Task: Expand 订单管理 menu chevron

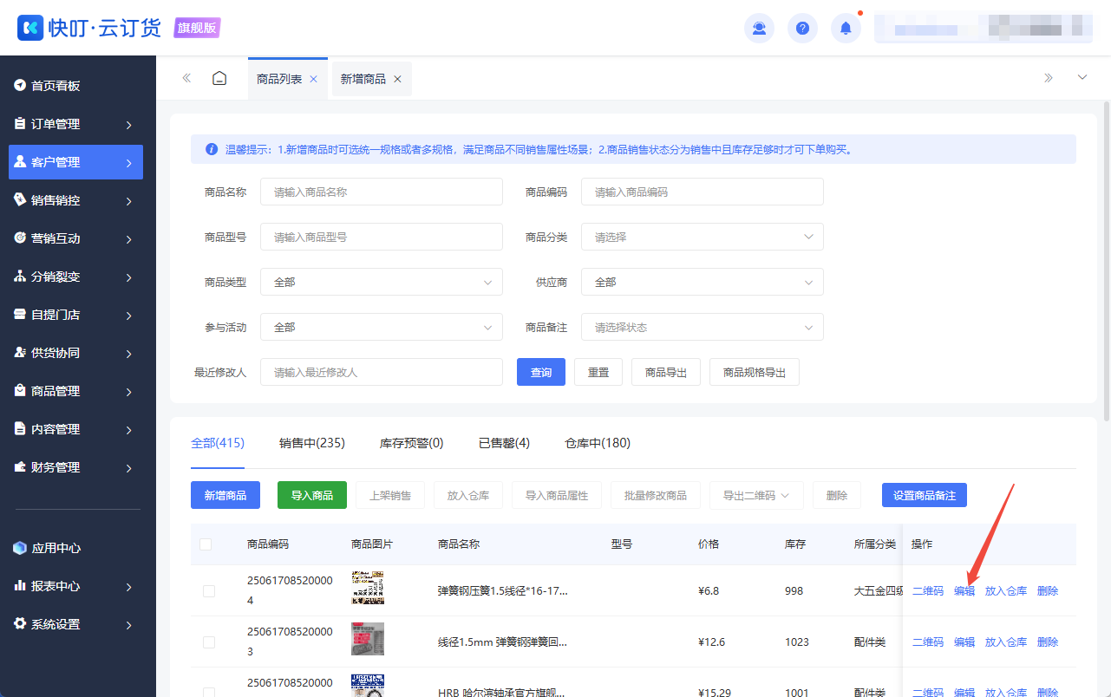Action: pos(128,125)
